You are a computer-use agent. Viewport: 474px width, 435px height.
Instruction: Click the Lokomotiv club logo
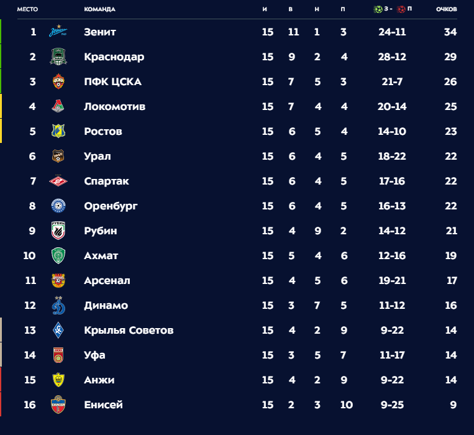[x=58, y=106]
